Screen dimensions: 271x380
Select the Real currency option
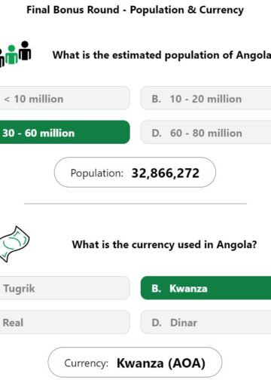(x=65, y=322)
